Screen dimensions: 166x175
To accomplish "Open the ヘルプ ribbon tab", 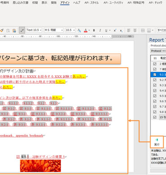I will [x=77, y=3].
